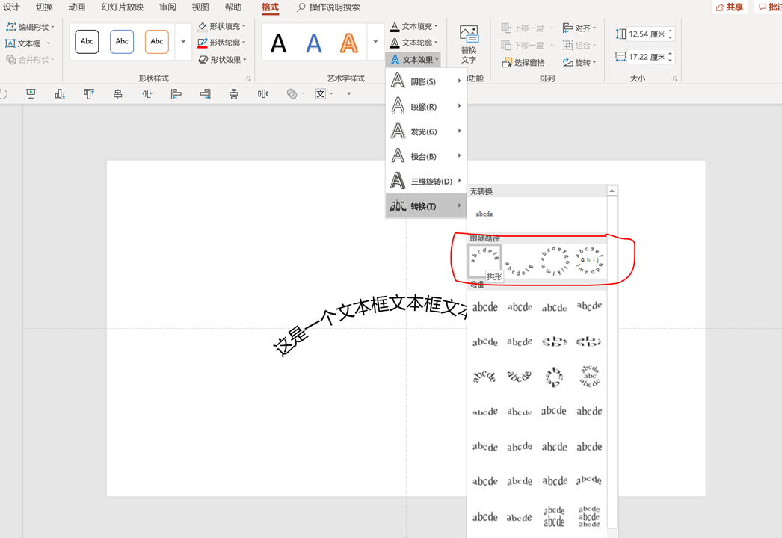Click the 文 character quick-access icon
This screenshot has height=538, width=782.
point(321,93)
